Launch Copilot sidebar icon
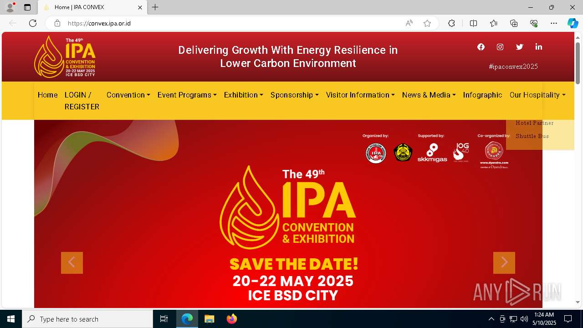This screenshot has width=583, height=328. click(573, 23)
